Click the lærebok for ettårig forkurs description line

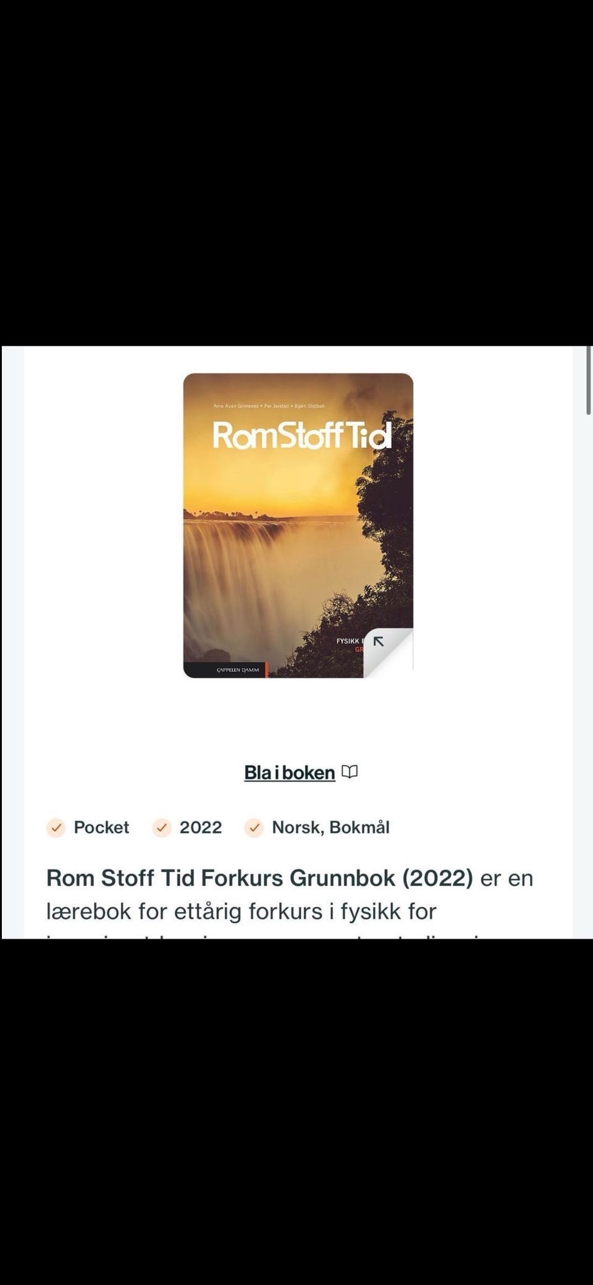pyautogui.click(x=242, y=911)
